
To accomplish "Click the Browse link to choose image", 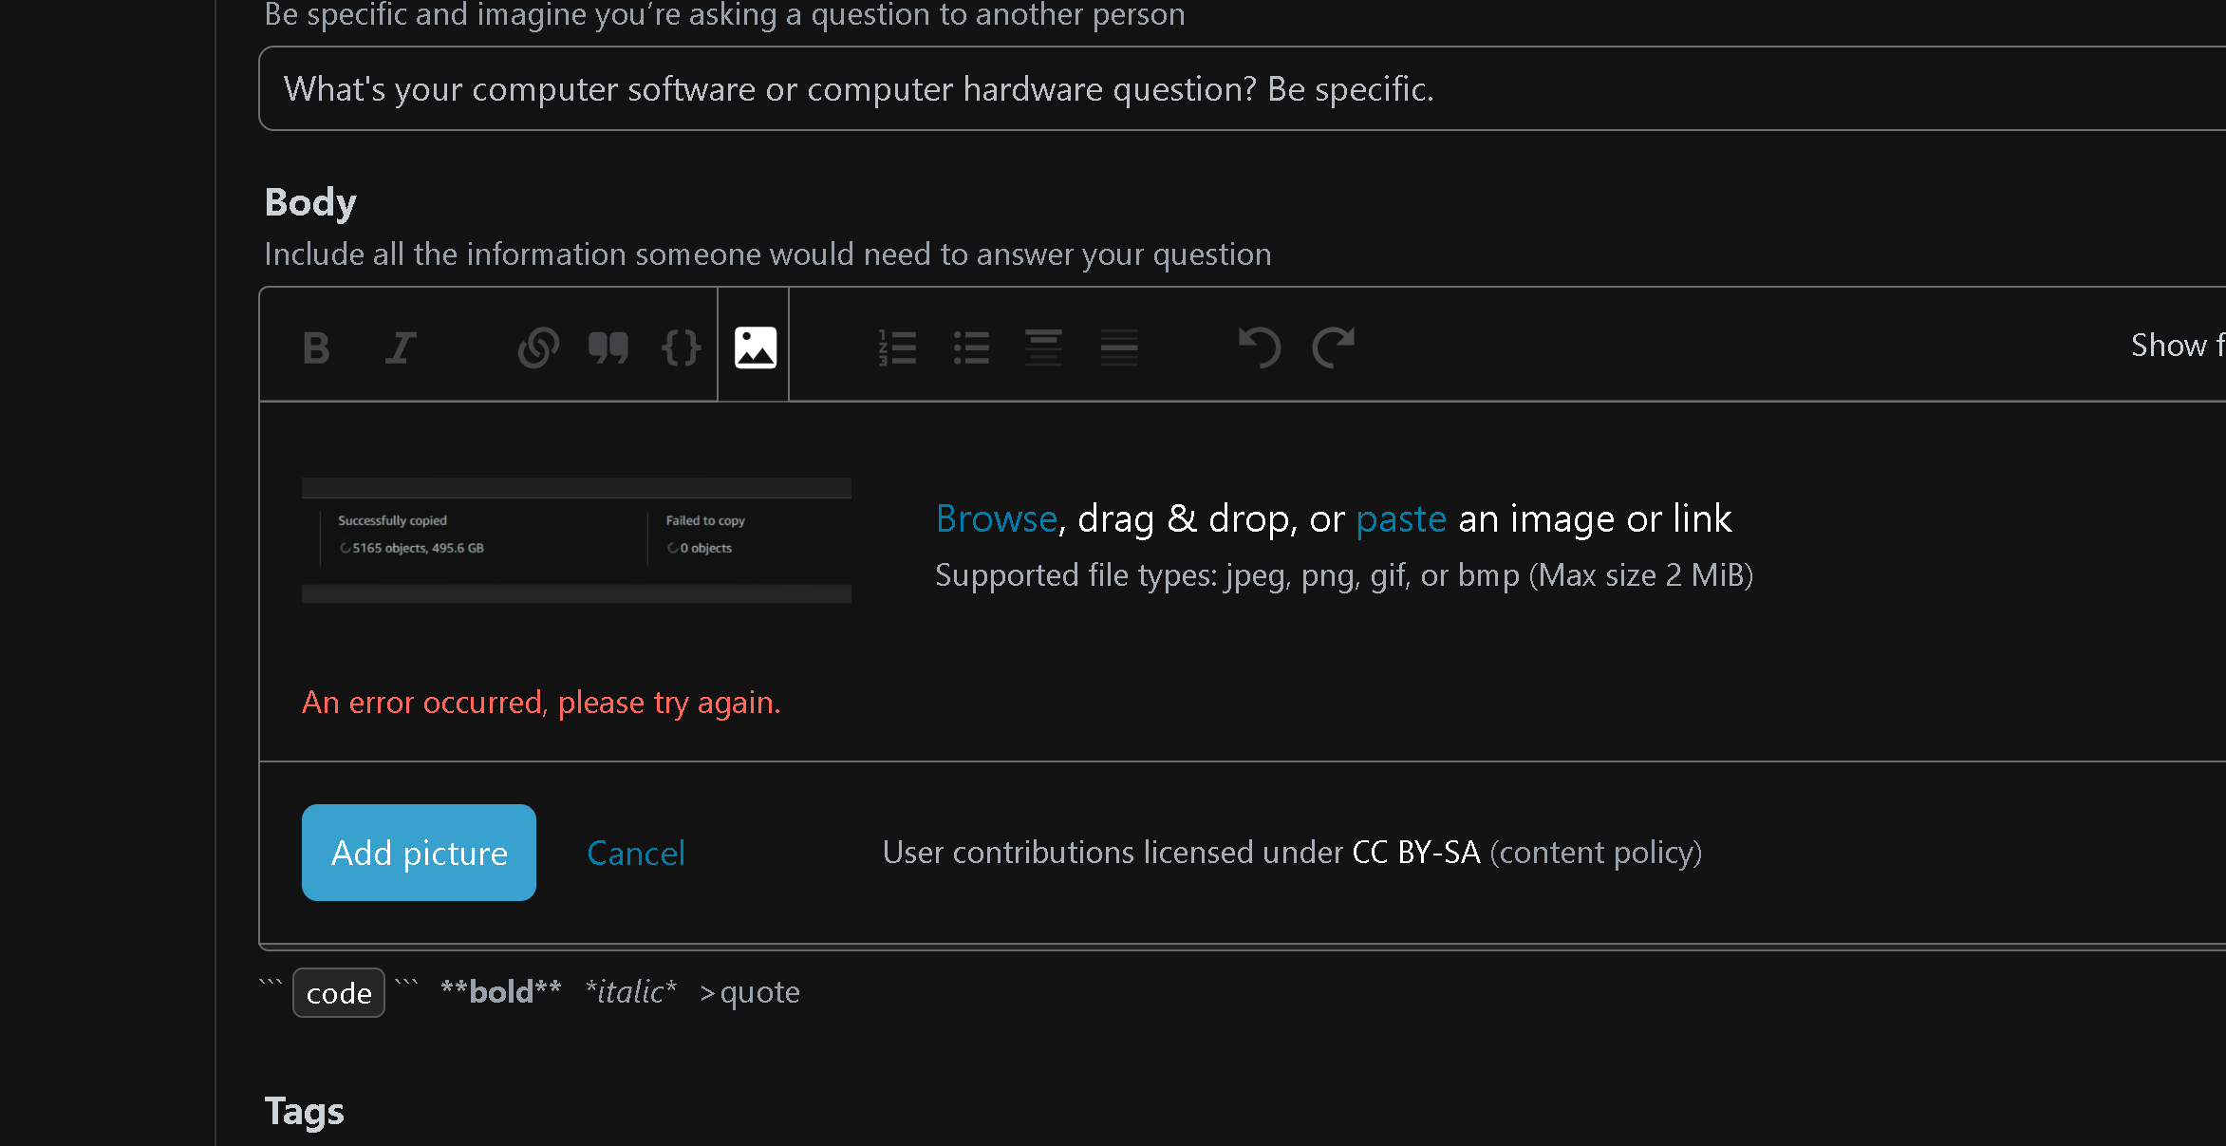I will [x=997, y=519].
